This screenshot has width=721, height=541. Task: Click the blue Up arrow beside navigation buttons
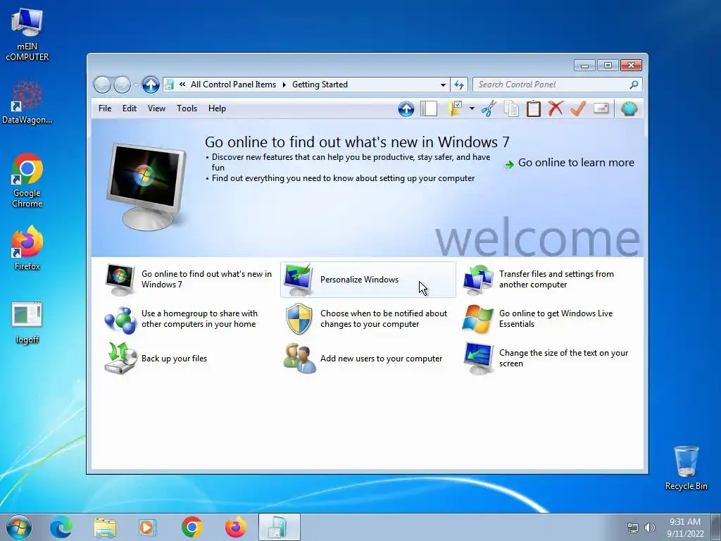coord(151,85)
